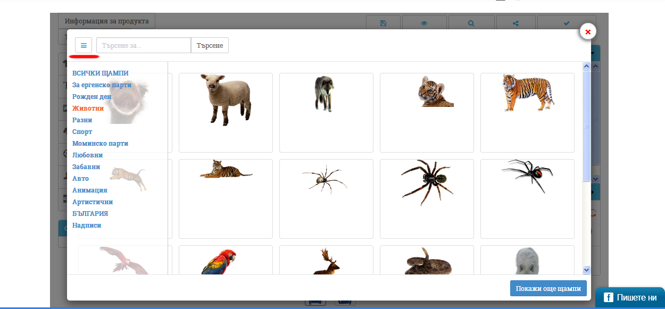Load more stamps with Покажи още щампи
The width and height of the screenshot is (665, 309).
click(x=548, y=288)
